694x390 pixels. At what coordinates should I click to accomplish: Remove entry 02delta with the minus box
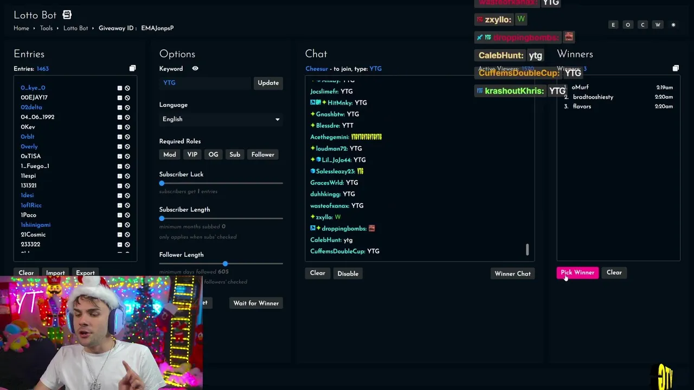120,107
